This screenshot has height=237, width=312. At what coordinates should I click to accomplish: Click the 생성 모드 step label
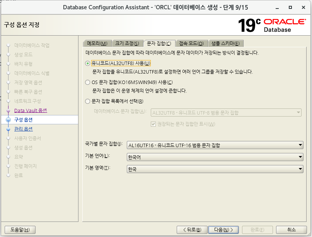point(23,55)
